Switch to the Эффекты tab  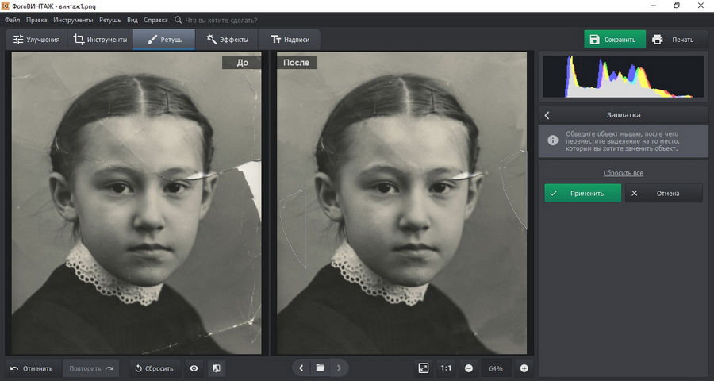click(x=227, y=40)
